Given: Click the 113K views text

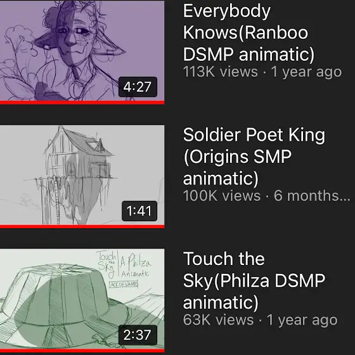Looking at the screenshot, I should click(221, 72).
